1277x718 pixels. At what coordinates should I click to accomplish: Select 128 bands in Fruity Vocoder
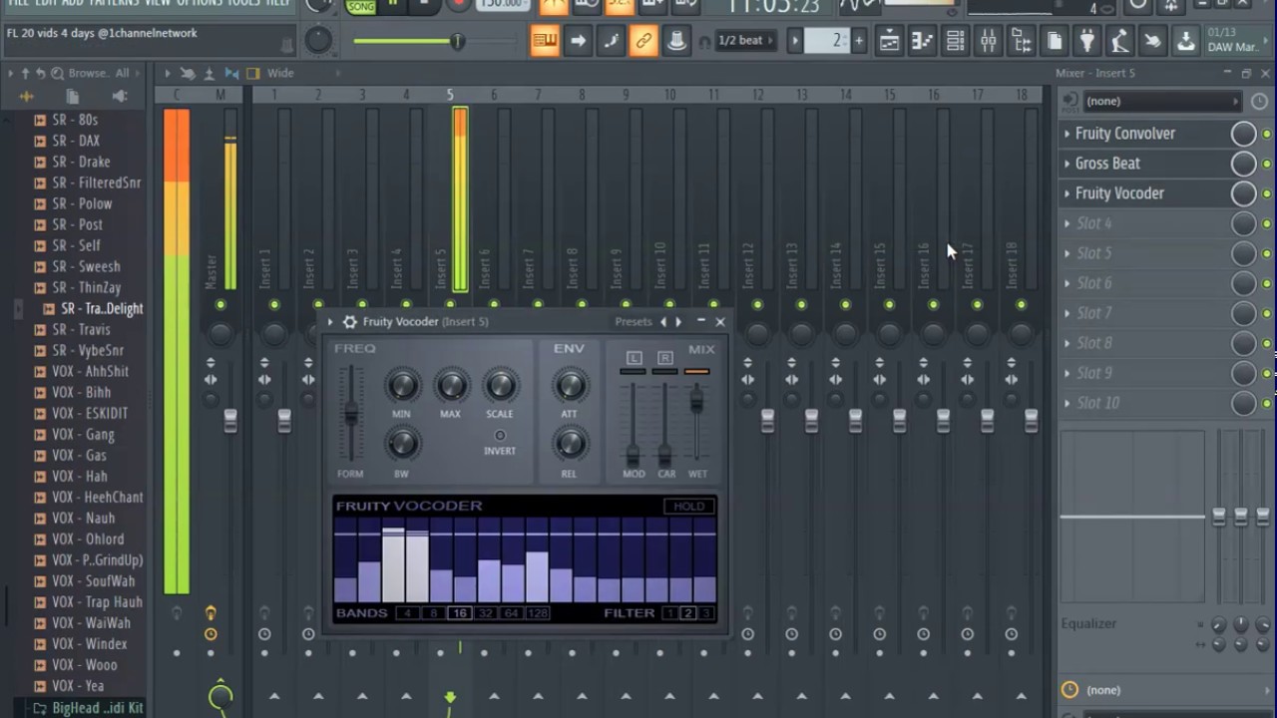pos(538,612)
